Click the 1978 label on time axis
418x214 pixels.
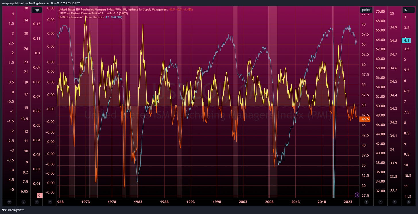[112, 202]
